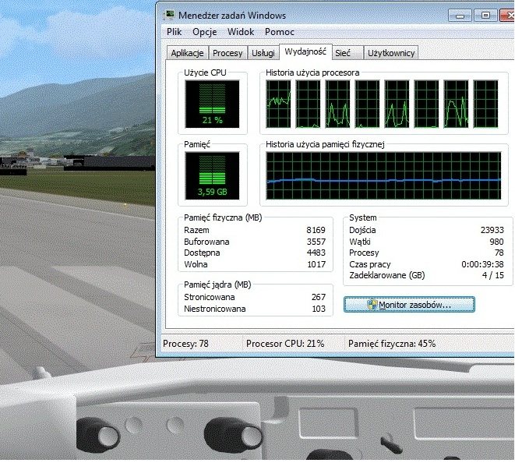Click the last CPU core history graph

click(487, 104)
